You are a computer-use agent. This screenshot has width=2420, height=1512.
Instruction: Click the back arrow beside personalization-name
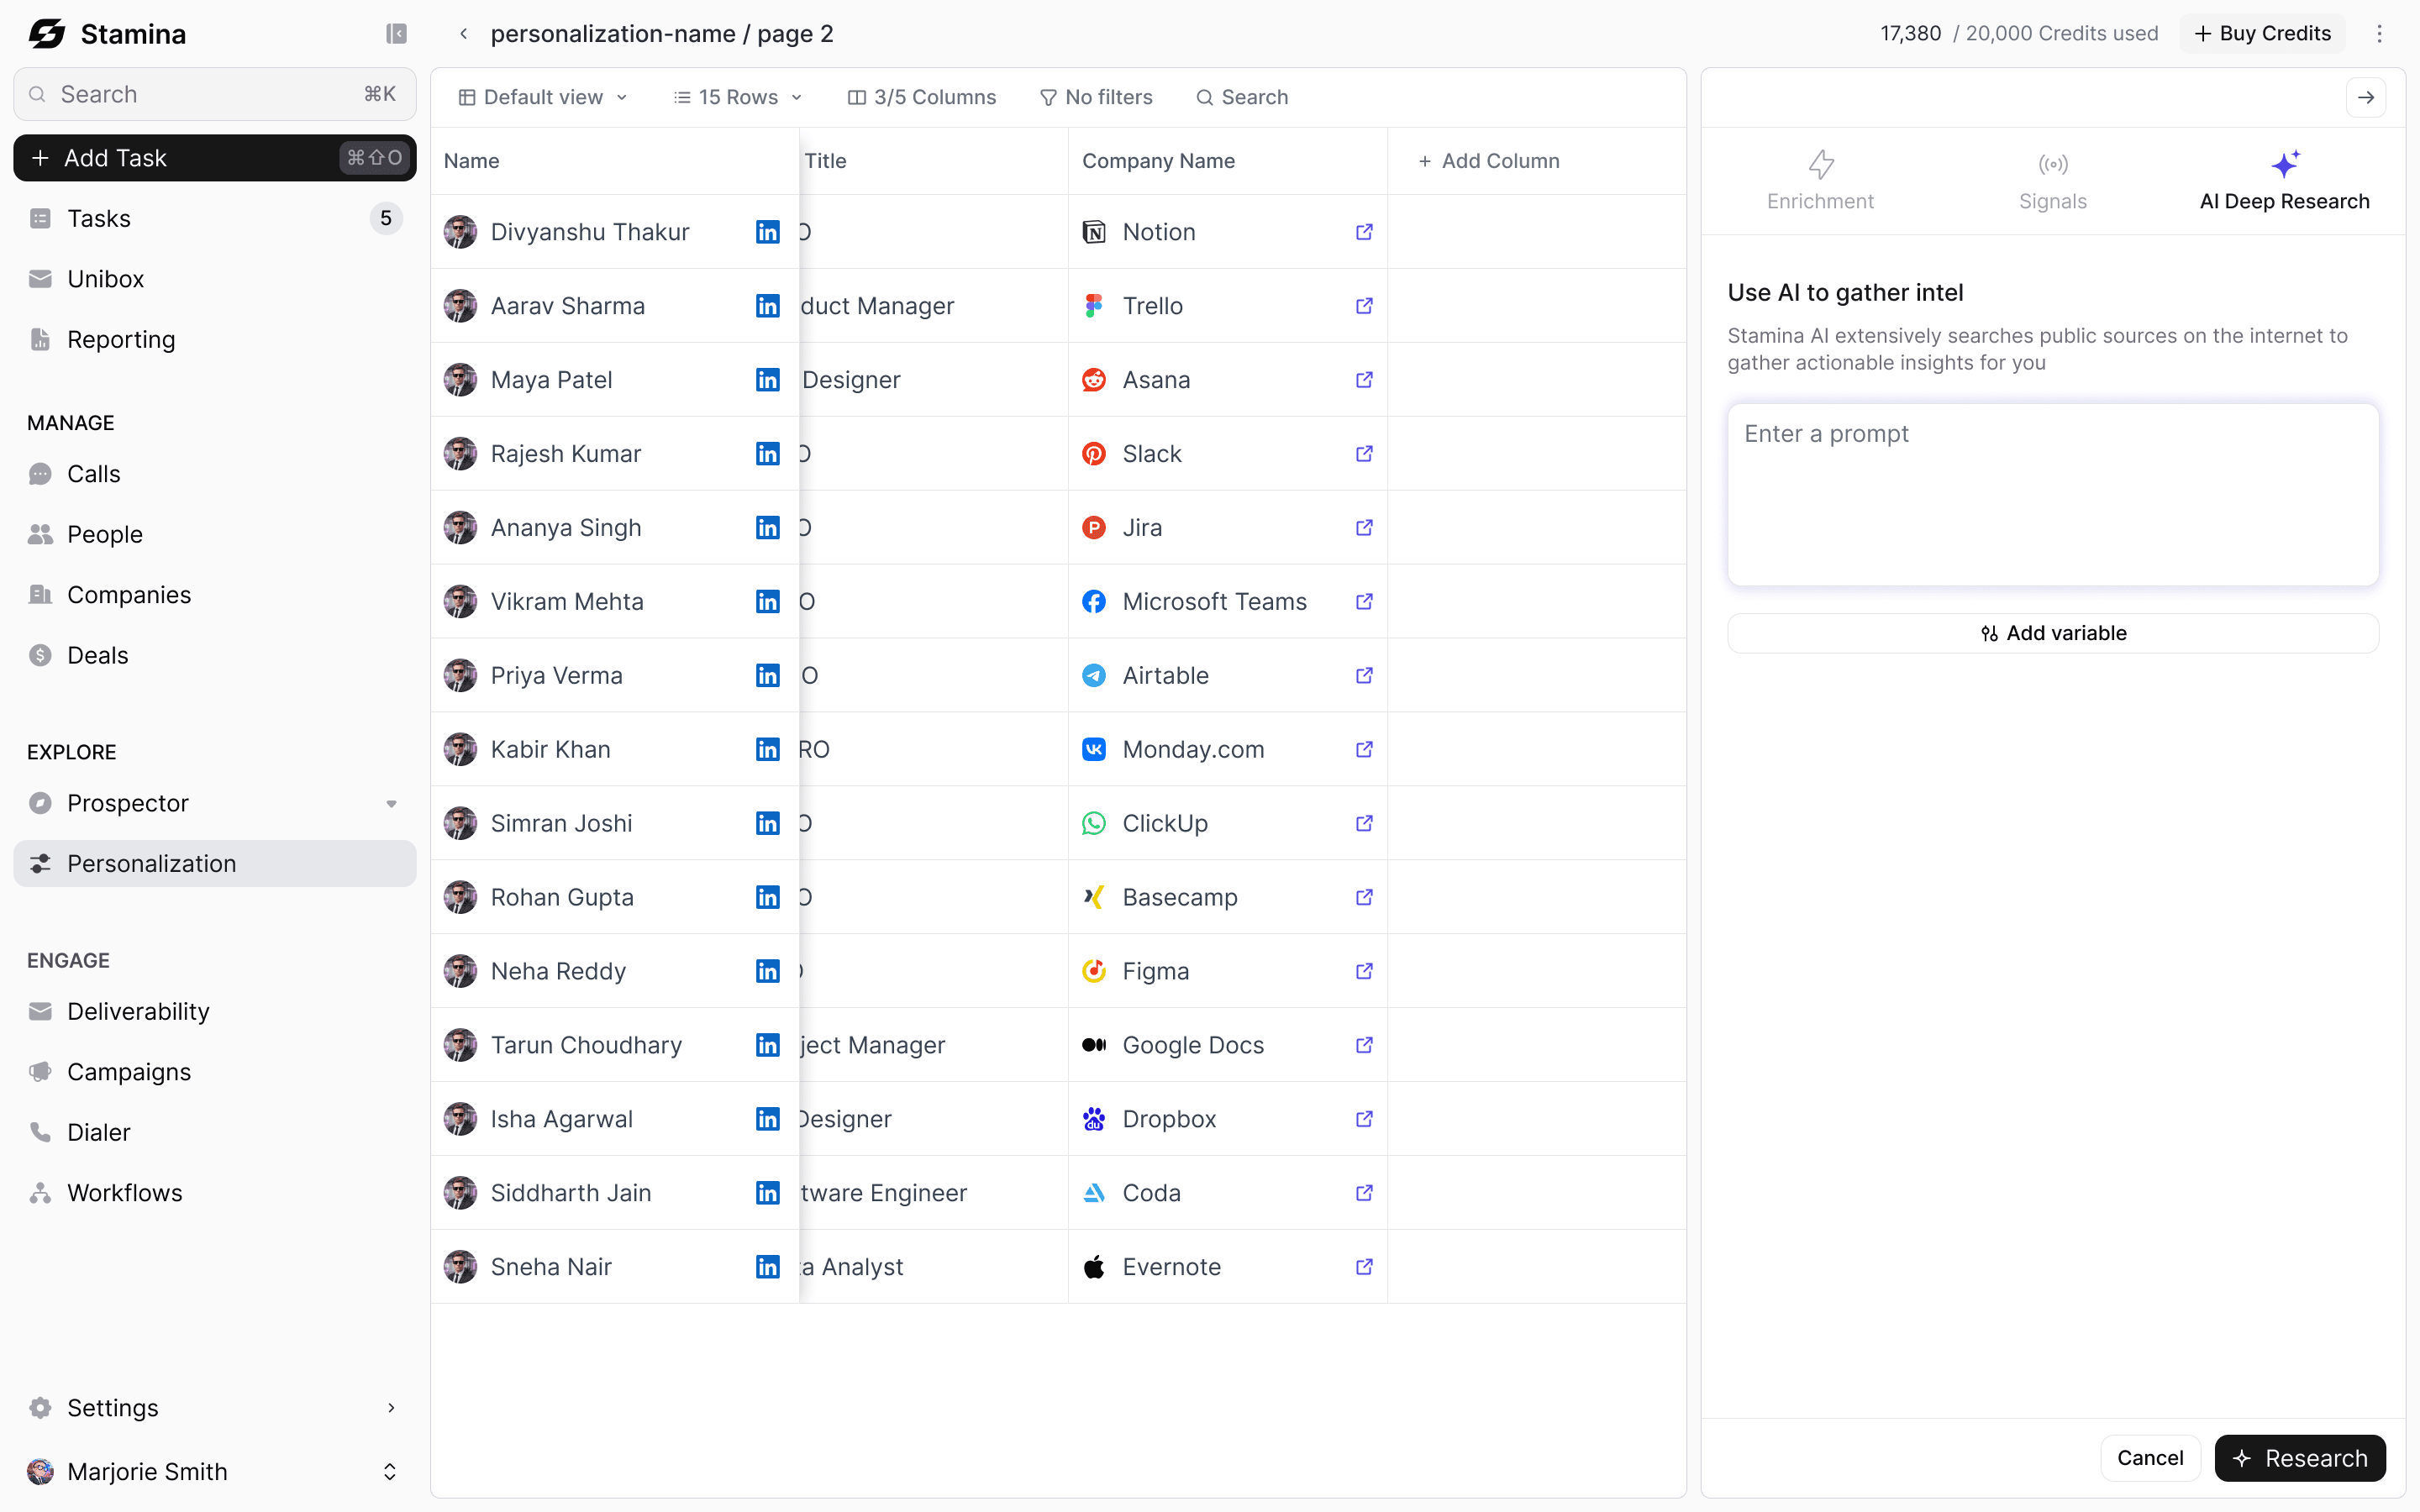click(463, 34)
